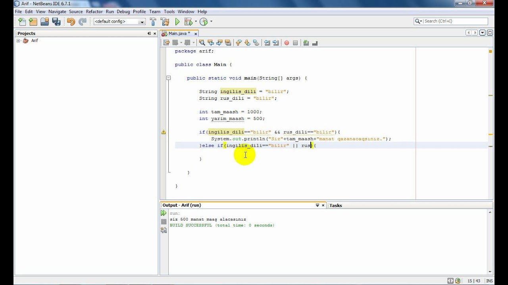Open the editor document list dropdown
Screen dimensions: 508x285
coord(483,33)
